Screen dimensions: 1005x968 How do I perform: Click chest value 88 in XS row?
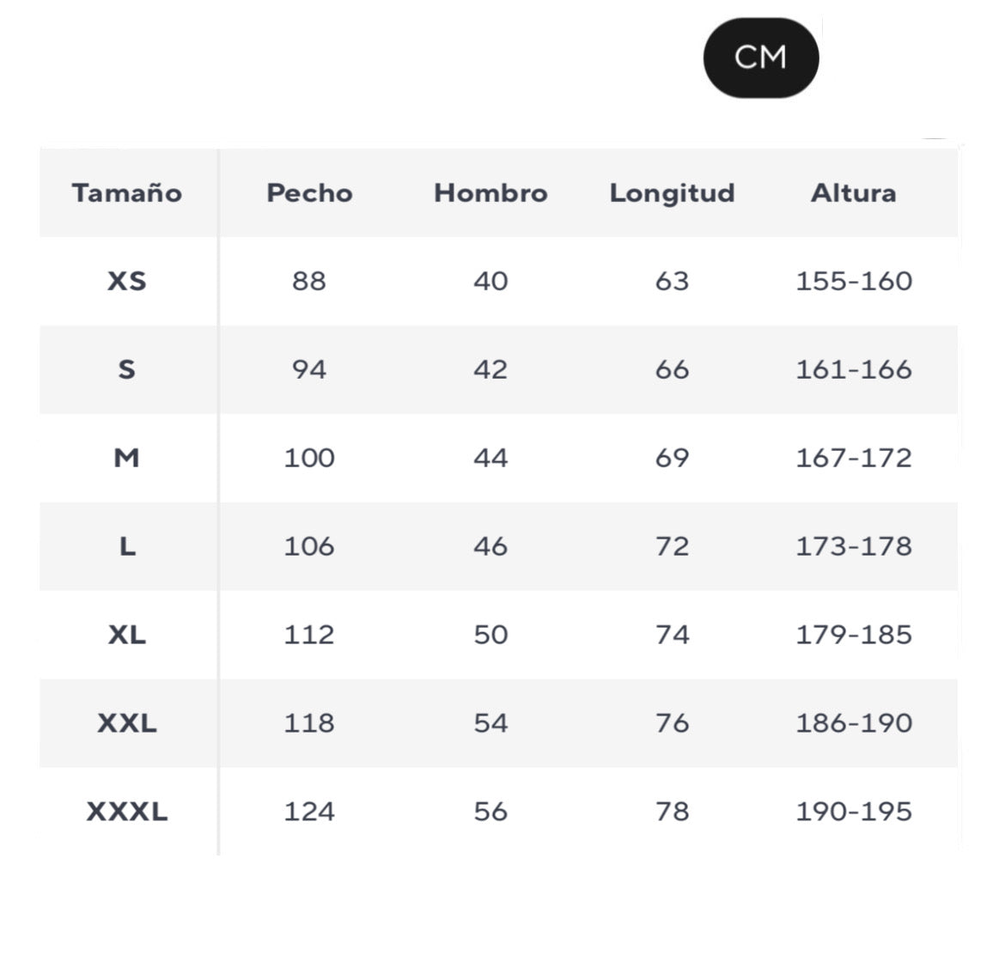point(309,281)
